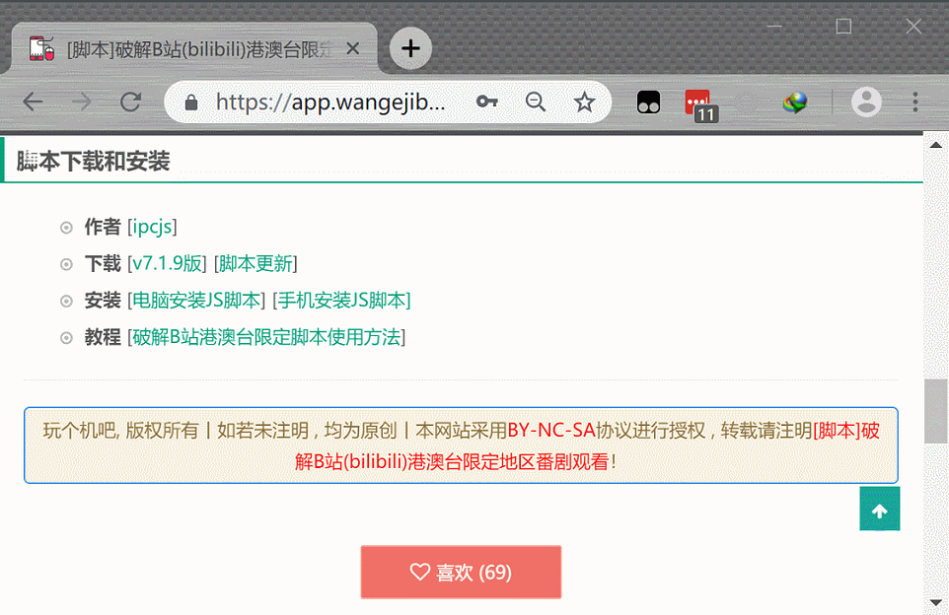Screen dimensions: 949x615
Task: Reload the current page
Action: (x=130, y=102)
